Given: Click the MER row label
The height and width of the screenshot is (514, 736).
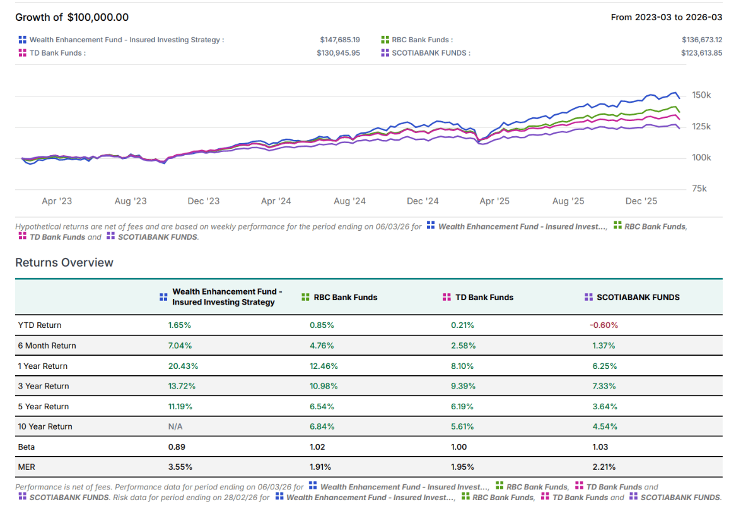Looking at the screenshot, I should [26, 467].
